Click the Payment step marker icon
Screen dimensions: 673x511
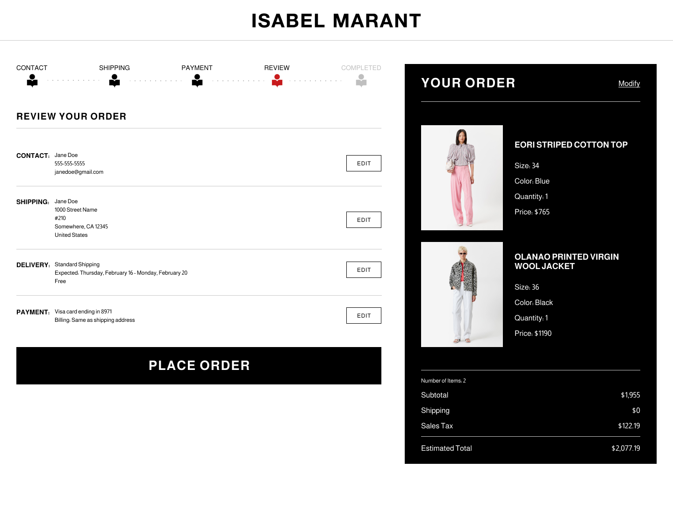[x=197, y=81]
